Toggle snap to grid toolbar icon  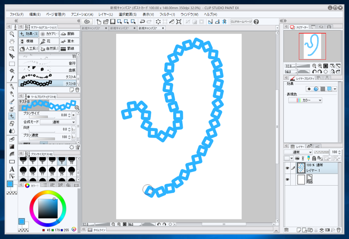[x=225, y=22]
